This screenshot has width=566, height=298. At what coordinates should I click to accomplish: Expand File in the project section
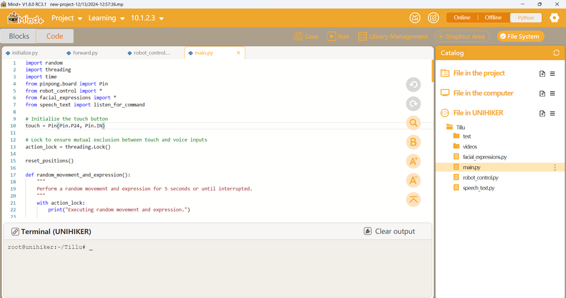tap(479, 73)
